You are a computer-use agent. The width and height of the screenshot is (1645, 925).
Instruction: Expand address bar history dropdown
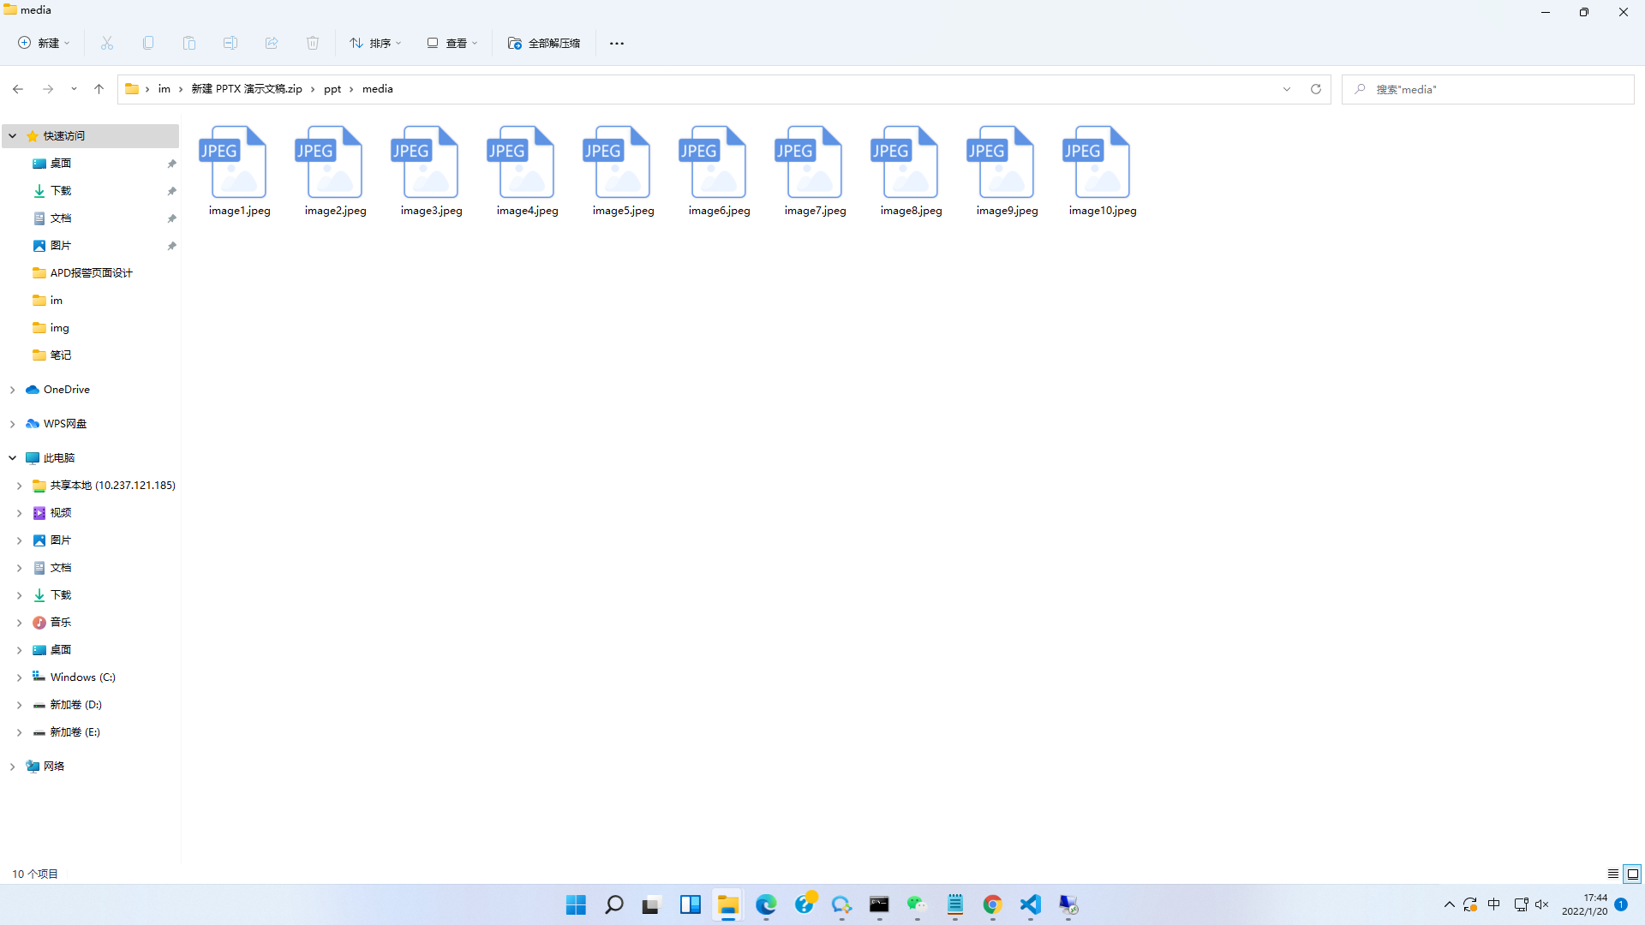[x=1287, y=89]
